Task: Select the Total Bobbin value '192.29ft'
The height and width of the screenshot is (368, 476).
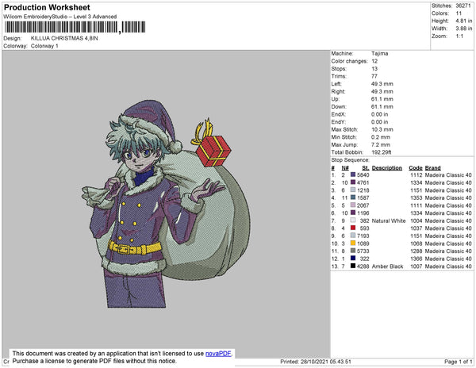Action: coord(382,152)
